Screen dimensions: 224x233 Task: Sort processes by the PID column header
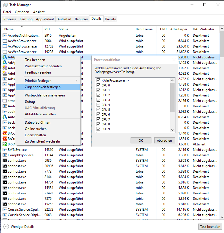(47, 29)
